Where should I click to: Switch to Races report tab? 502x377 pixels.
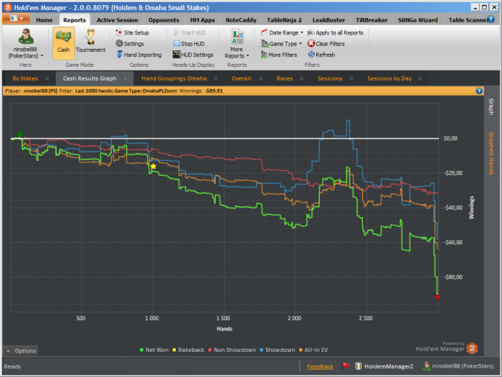pyautogui.click(x=284, y=78)
